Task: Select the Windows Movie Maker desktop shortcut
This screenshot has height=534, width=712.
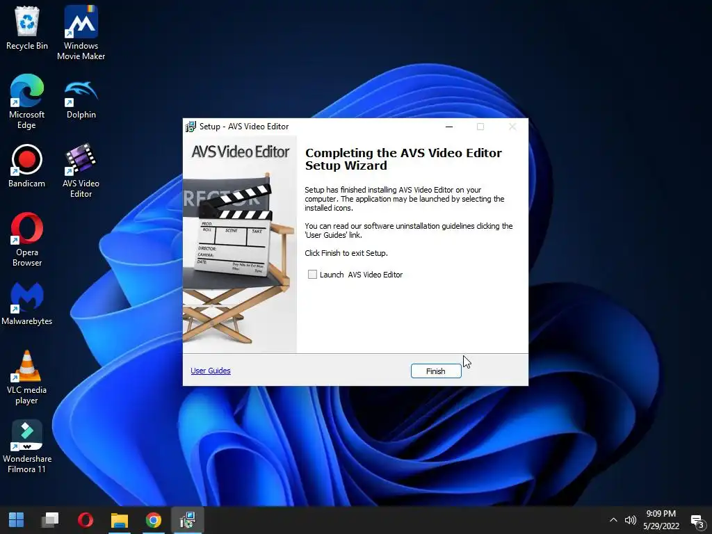Action: click(81, 33)
